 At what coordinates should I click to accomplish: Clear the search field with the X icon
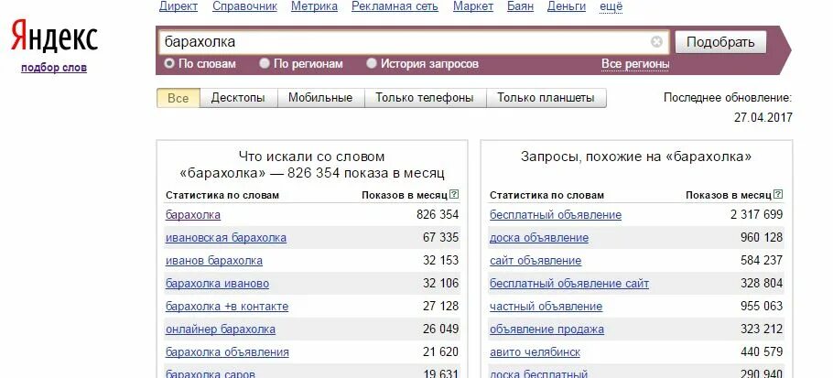[656, 42]
